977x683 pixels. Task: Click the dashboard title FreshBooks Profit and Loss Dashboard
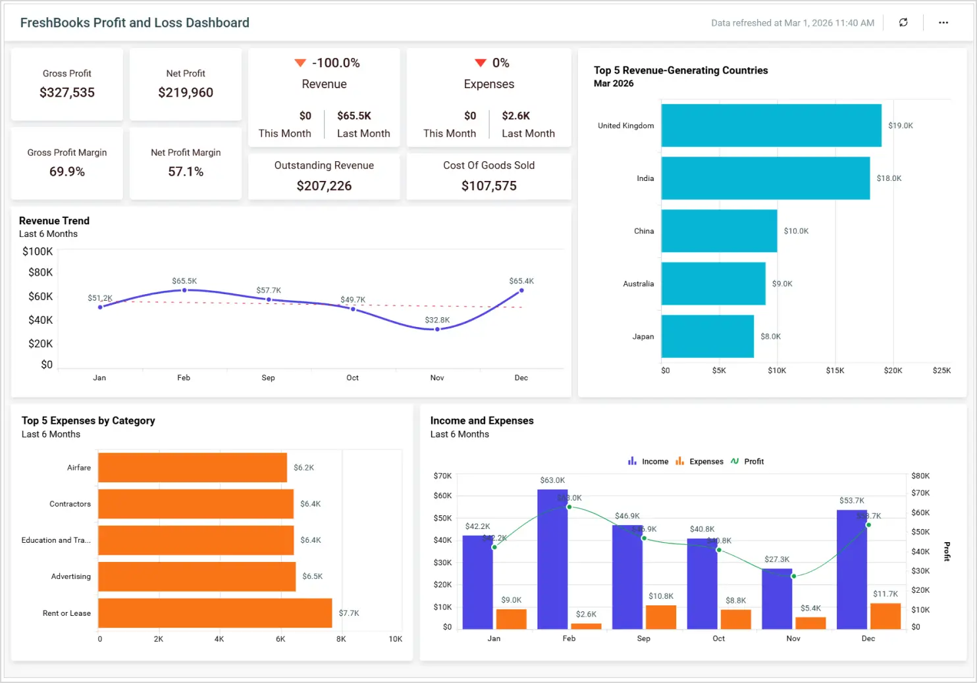[135, 22]
